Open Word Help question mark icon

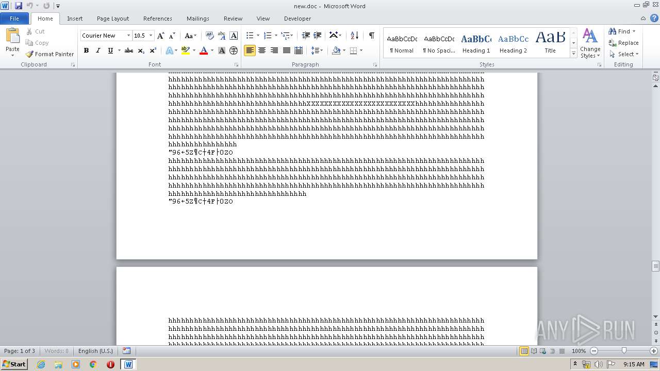click(x=654, y=18)
